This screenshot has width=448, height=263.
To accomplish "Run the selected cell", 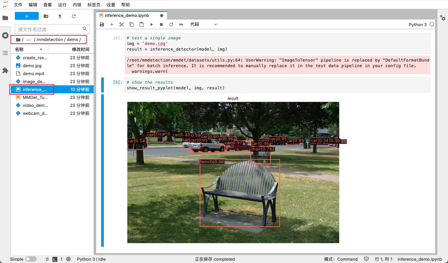I will click(x=151, y=24).
